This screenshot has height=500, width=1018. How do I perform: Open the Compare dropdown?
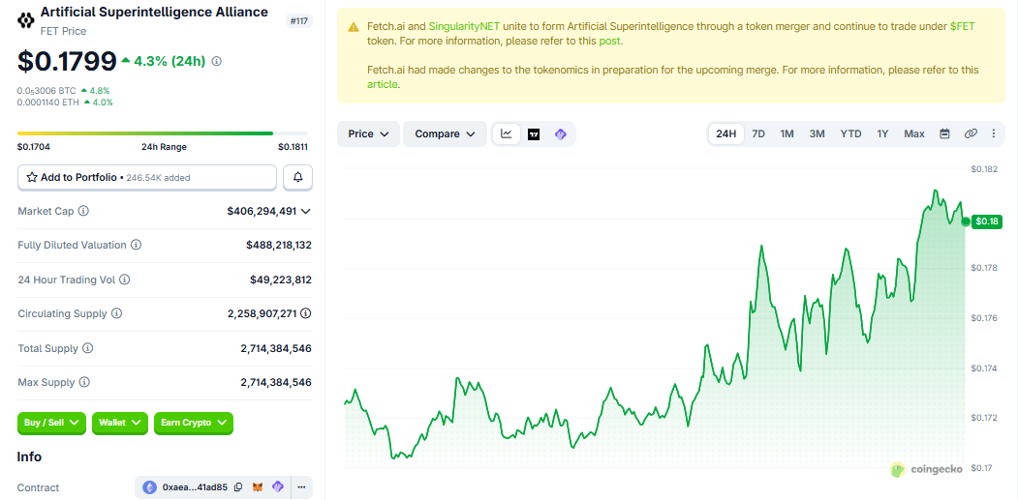[445, 133]
